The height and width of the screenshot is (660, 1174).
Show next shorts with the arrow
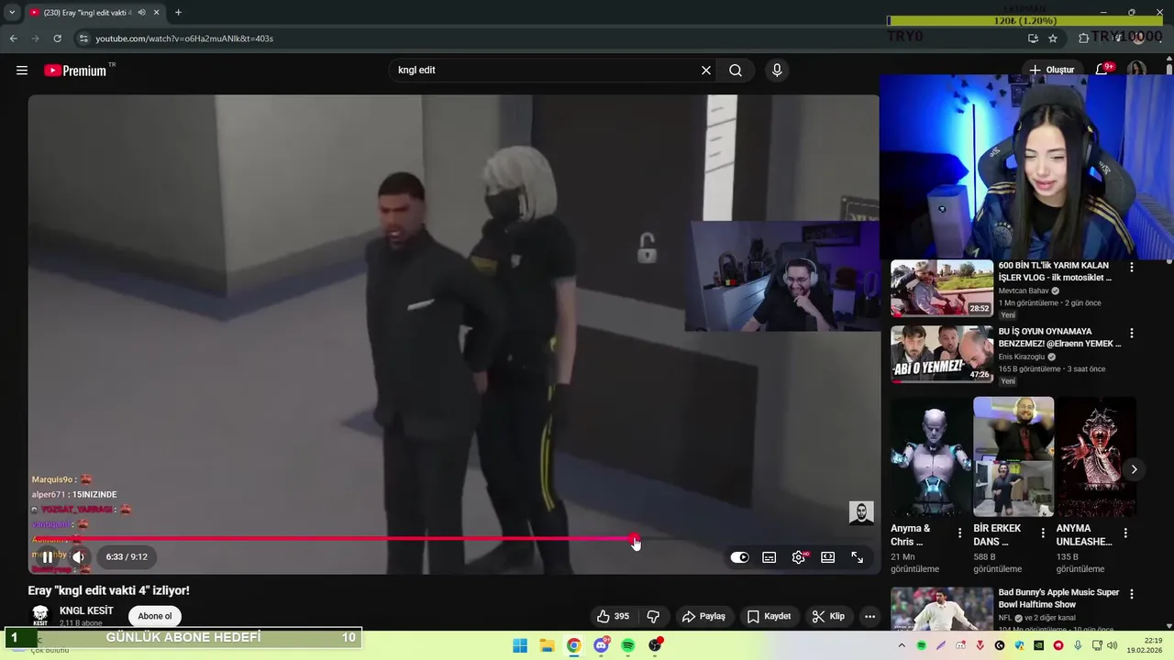click(1134, 469)
